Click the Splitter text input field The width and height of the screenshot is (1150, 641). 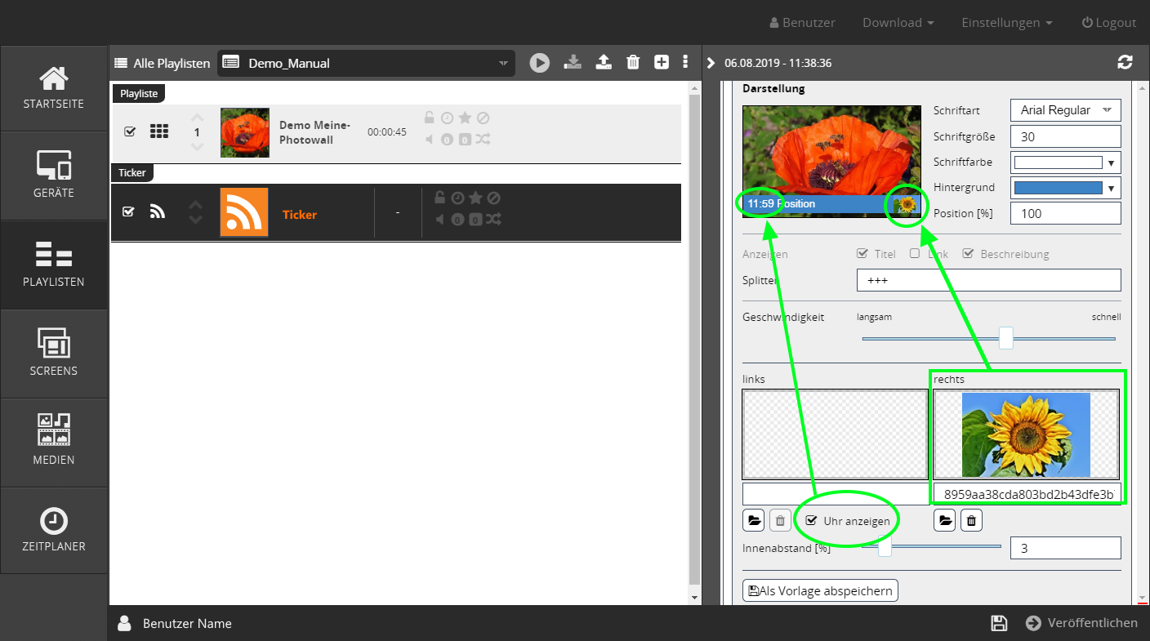pyautogui.click(x=988, y=280)
